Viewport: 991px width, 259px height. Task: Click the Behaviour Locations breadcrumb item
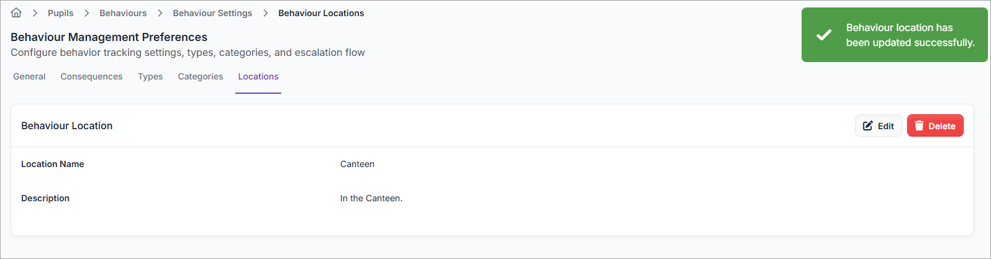coord(321,13)
